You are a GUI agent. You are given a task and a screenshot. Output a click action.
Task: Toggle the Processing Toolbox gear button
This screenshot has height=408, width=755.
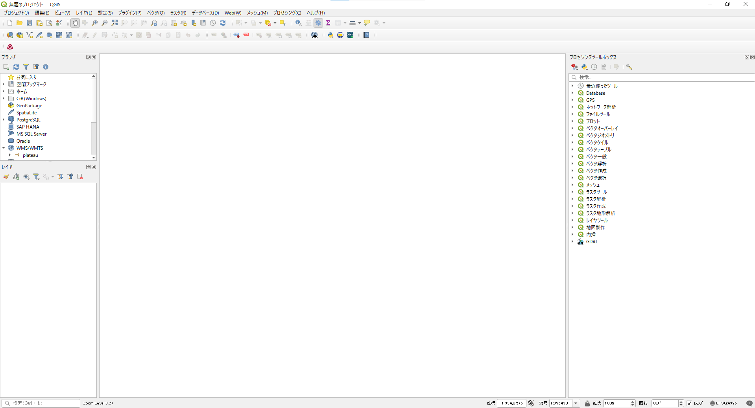click(318, 23)
